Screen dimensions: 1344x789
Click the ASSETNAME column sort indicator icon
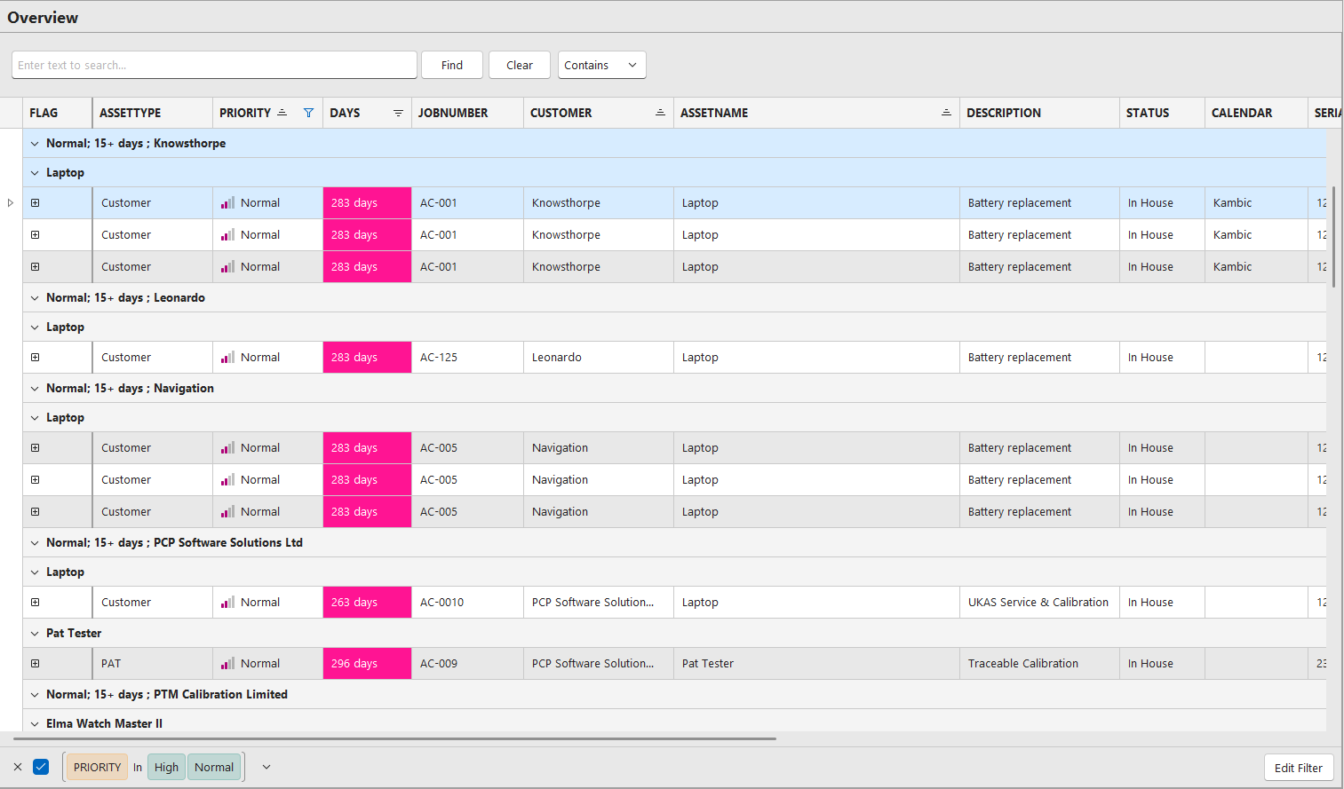(946, 113)
